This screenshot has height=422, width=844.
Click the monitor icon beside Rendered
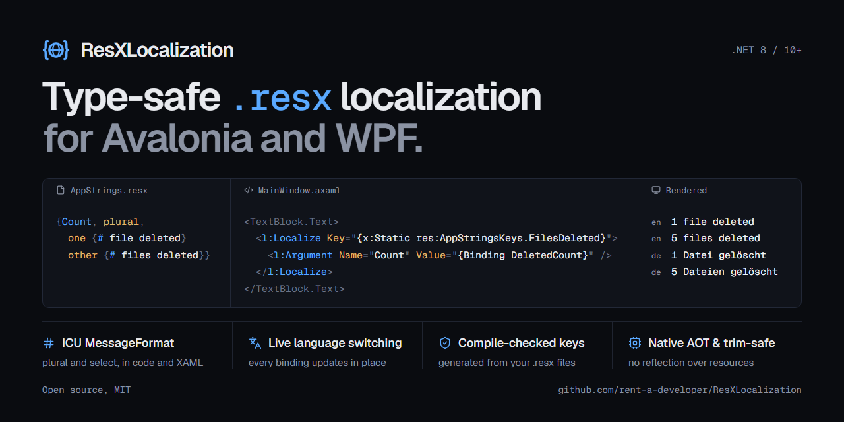[x=656, y=190]
